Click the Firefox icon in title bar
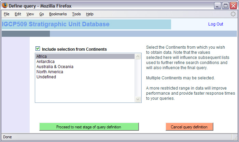 (5, 5)
